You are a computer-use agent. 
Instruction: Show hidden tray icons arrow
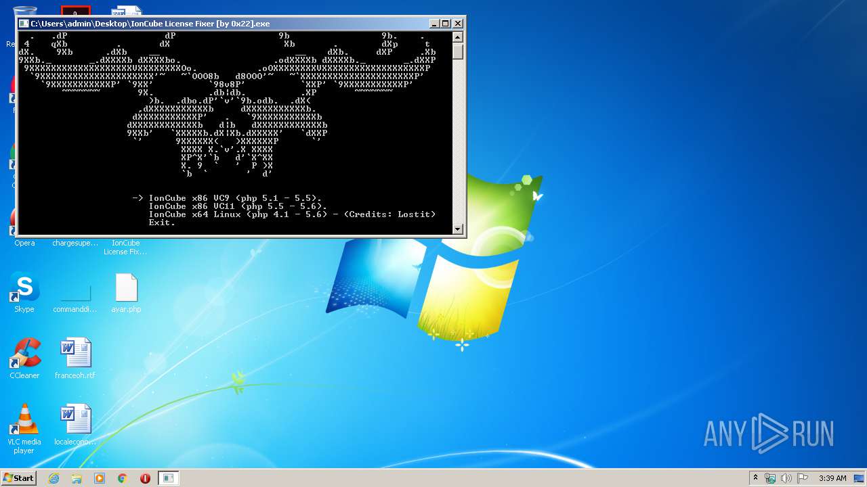pos(755,478)
